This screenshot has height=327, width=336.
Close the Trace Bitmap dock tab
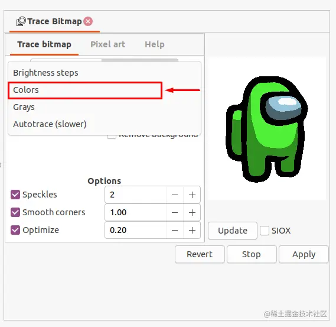[x=88, y=21]
